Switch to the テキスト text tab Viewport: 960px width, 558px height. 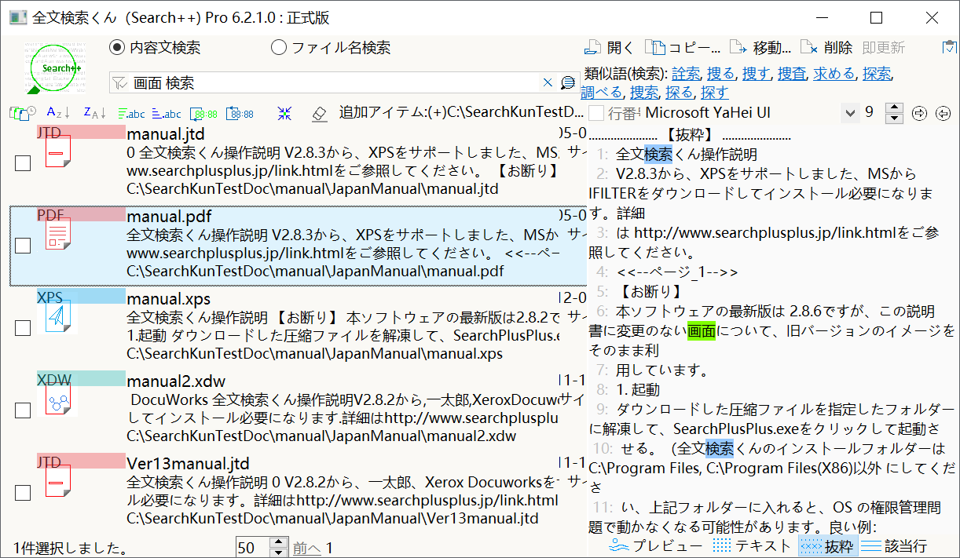(752, 546)
